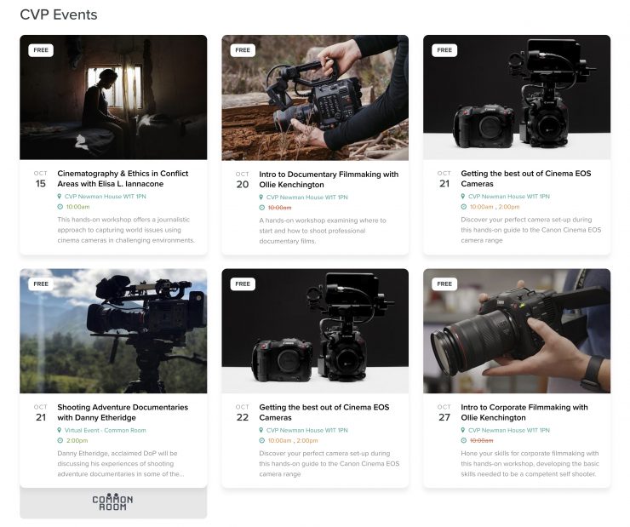Click location pin beside Virtual Event - Common Room

pyautogui.click(x=60, y=431)
